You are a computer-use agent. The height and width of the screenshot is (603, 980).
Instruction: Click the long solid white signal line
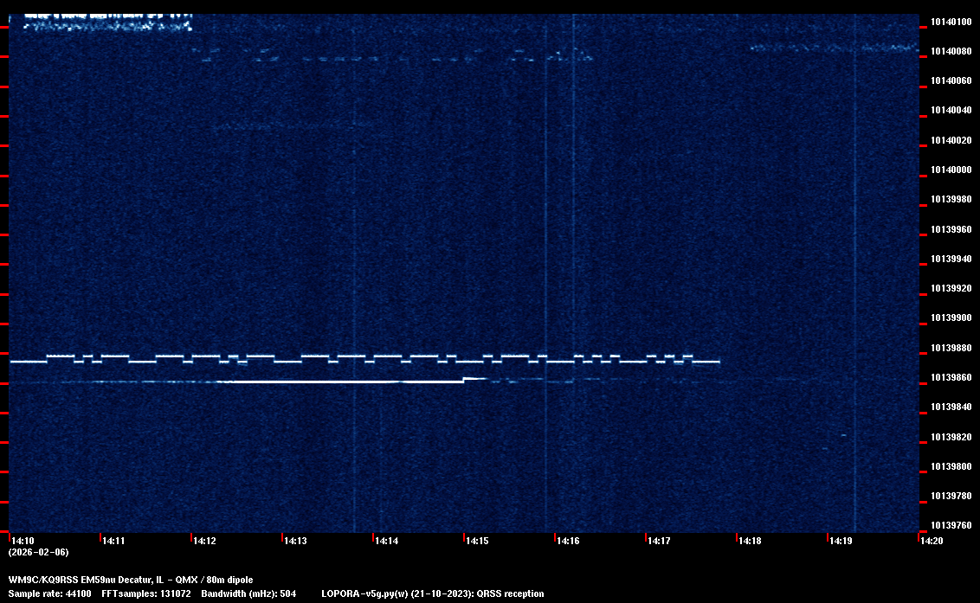tap(346, 382)
